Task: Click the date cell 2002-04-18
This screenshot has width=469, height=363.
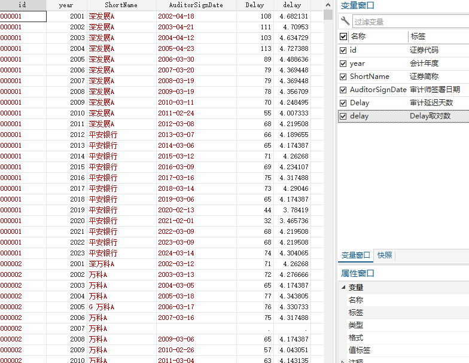Action: click(196, 17)
